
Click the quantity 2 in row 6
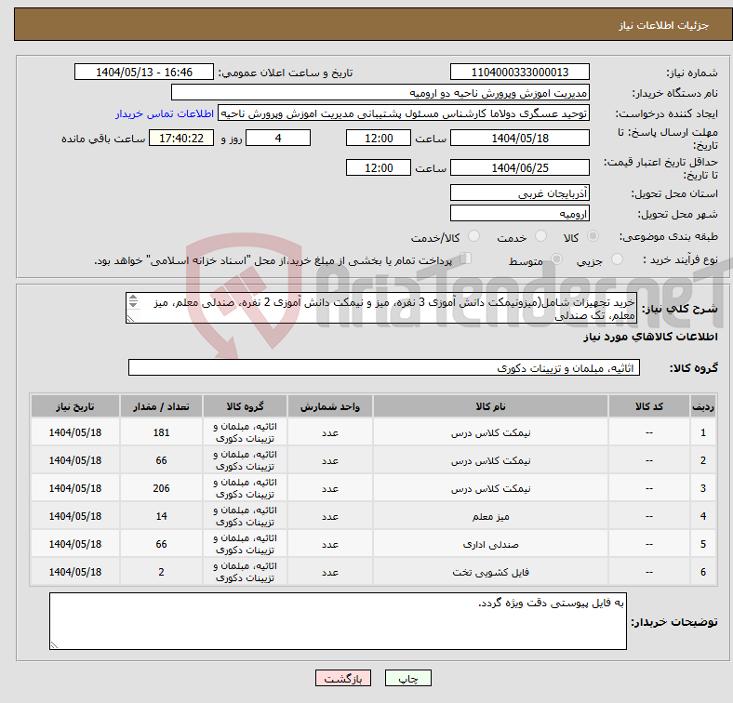[161, 572]
